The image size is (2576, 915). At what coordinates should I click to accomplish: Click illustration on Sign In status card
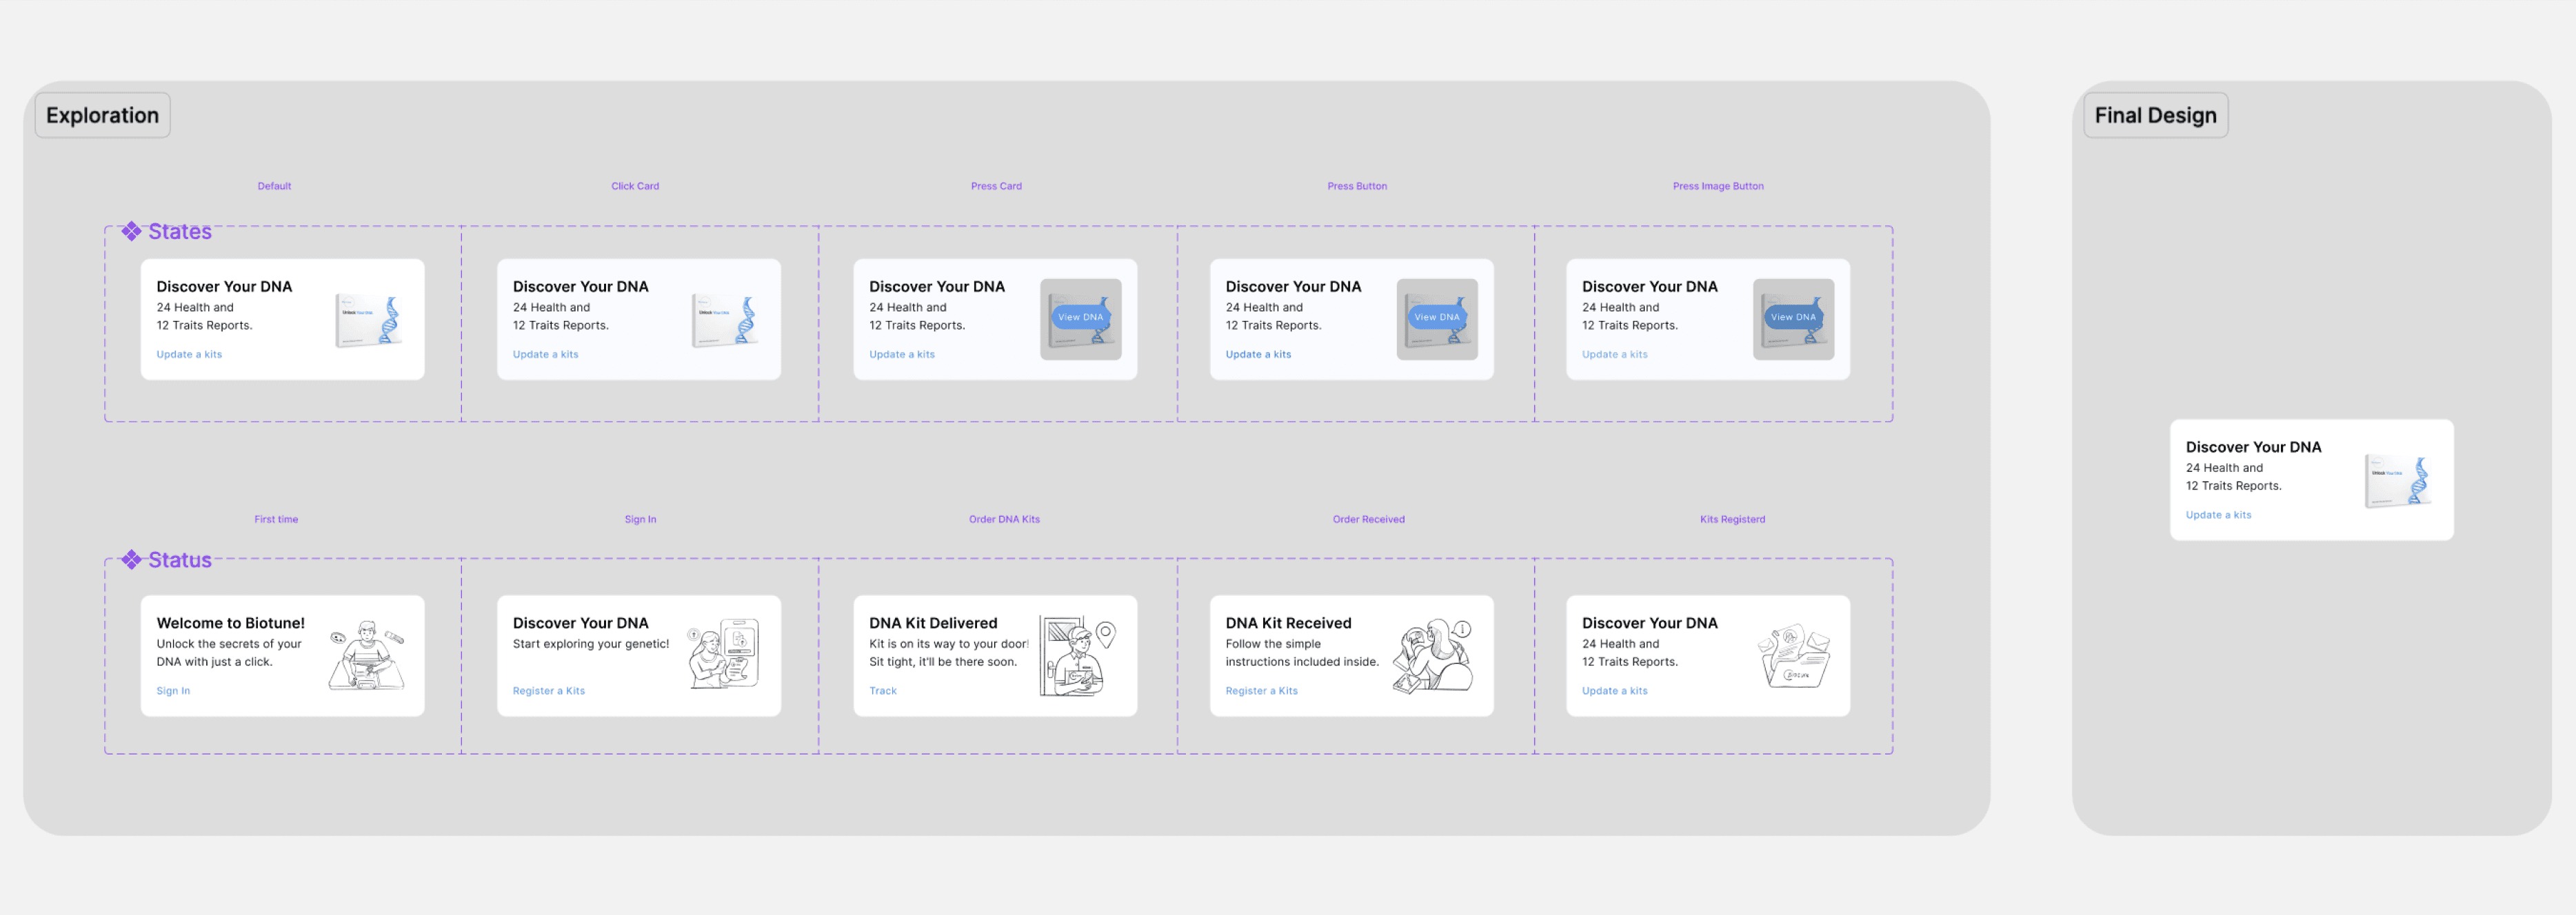[724, 655]
